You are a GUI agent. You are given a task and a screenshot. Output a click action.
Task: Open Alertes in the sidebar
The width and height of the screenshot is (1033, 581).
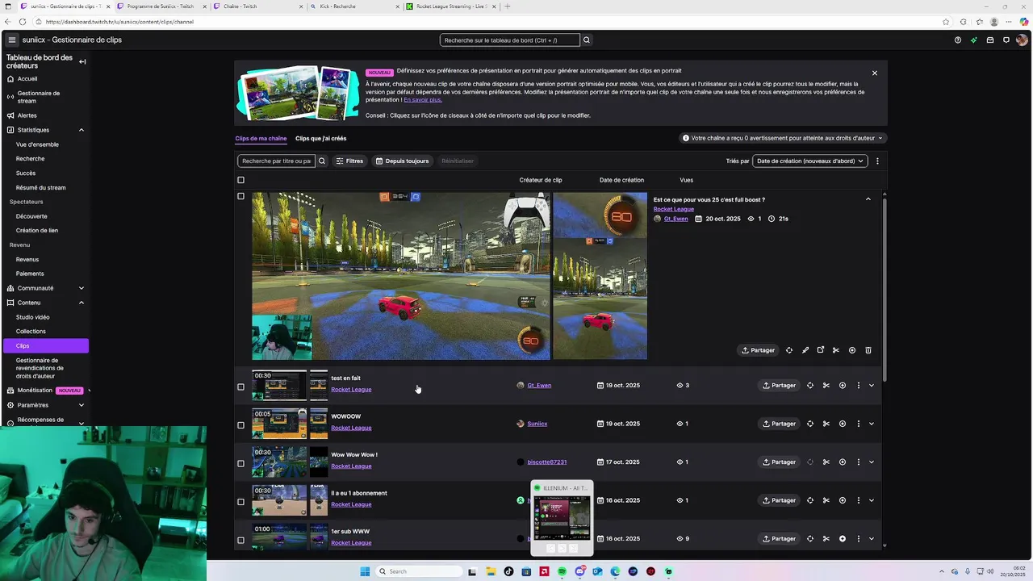pyautogui.click(x=27, y=115)
